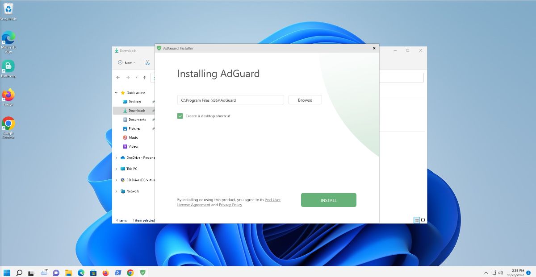Open the Recycle Bin
536x277 pixels.
[8, 10]
